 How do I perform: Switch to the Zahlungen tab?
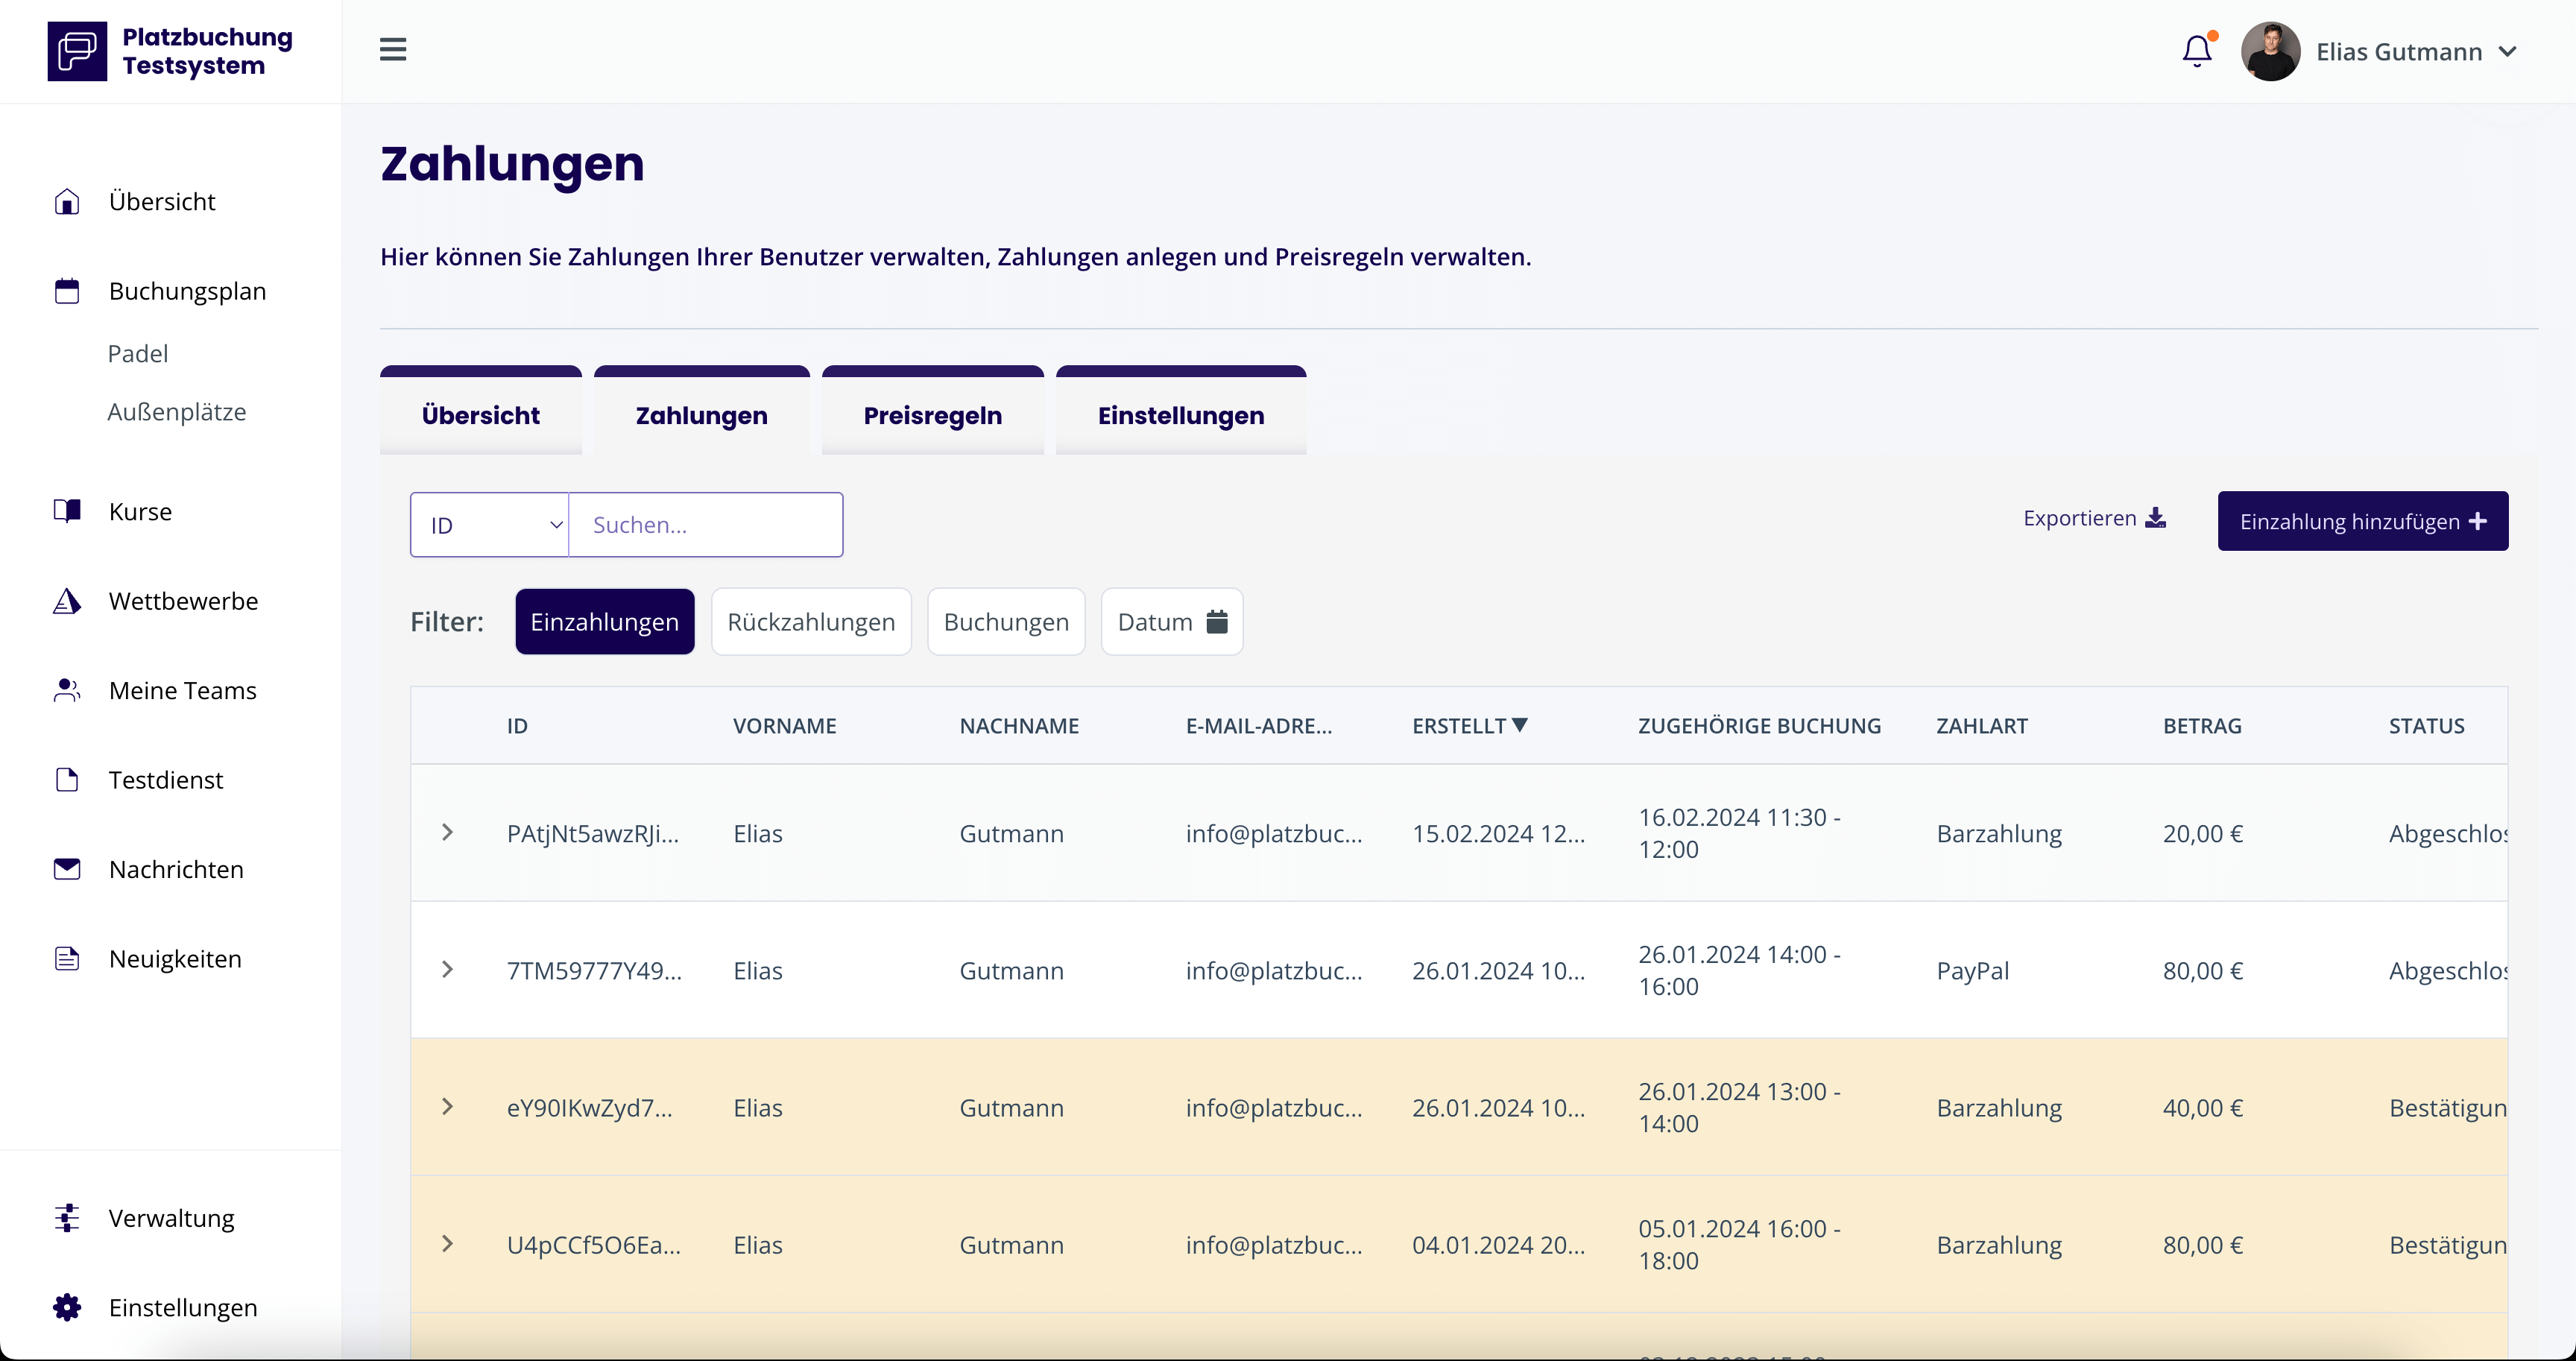702,412
